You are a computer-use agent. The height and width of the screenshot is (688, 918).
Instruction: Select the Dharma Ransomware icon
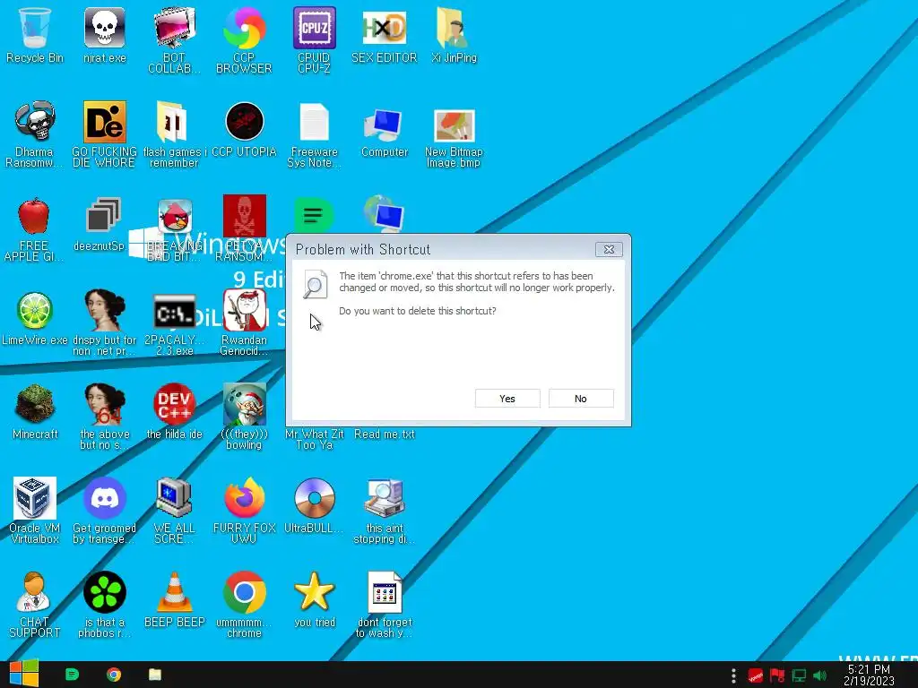click(x=35, y=122)
